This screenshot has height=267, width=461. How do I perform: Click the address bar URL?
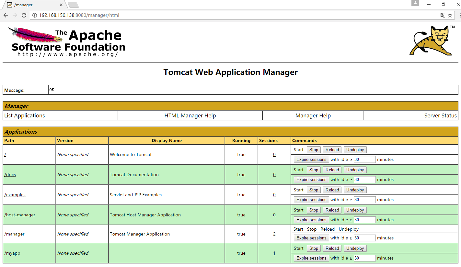click(x=79, y=15)
